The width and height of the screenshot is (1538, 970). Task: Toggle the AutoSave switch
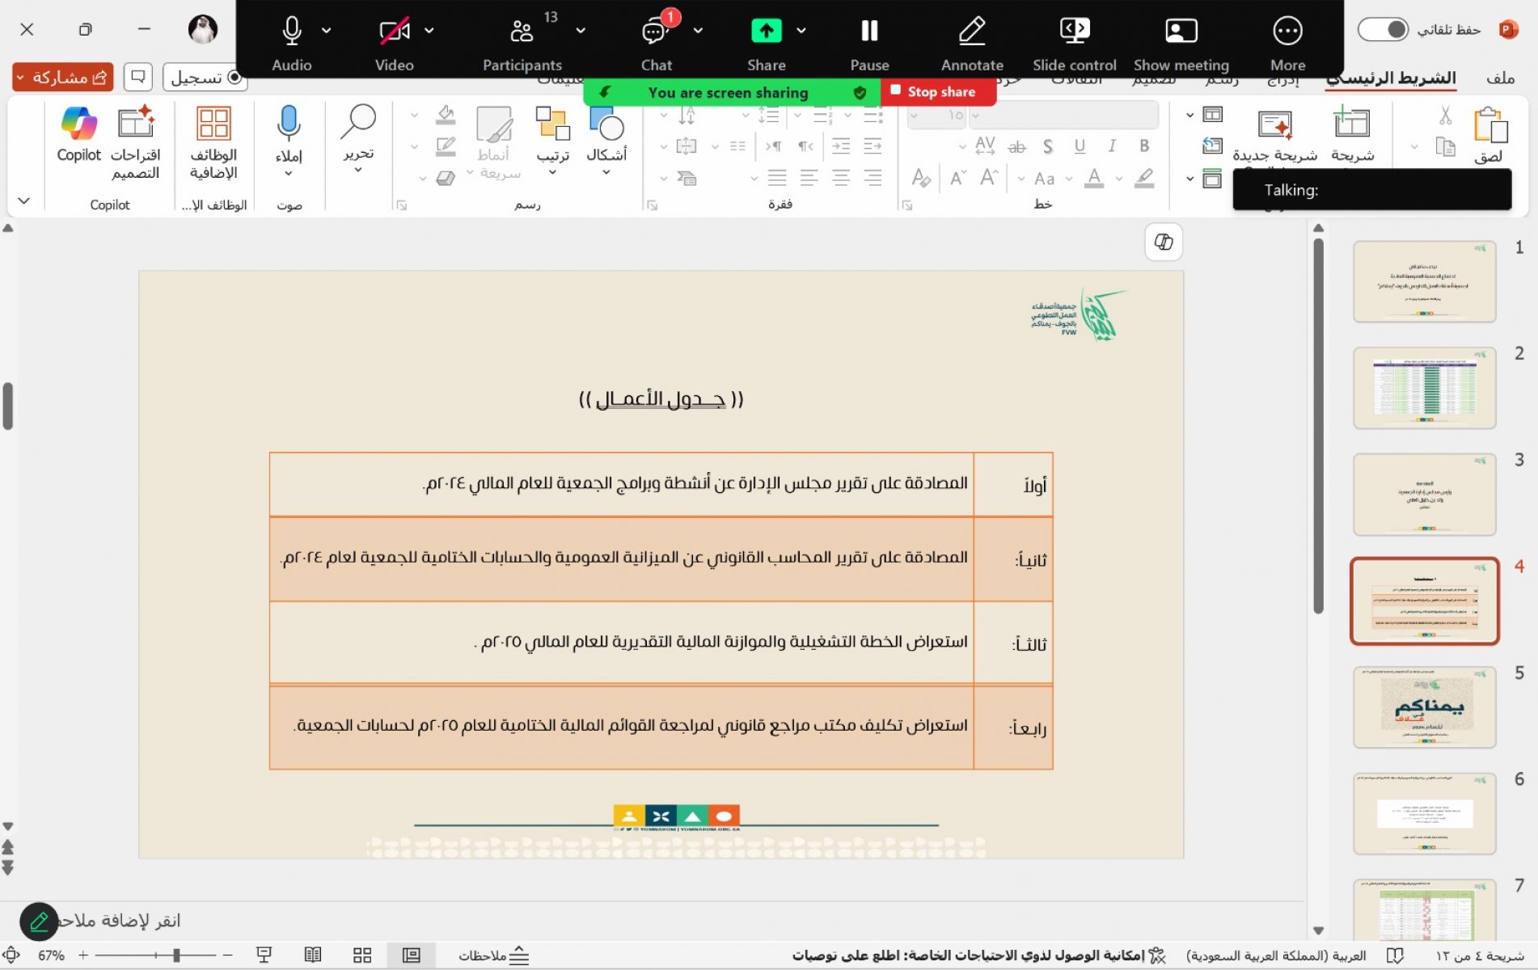[1383, 30]
